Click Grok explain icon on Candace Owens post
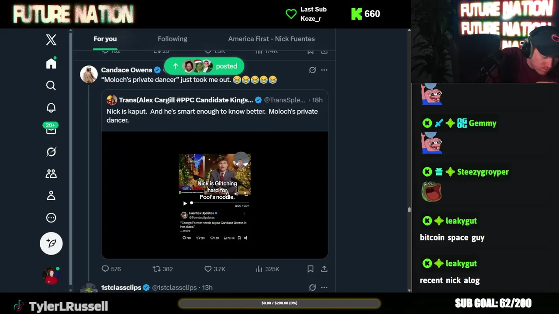This screenshot has height=314, width=559. (312, 70)
